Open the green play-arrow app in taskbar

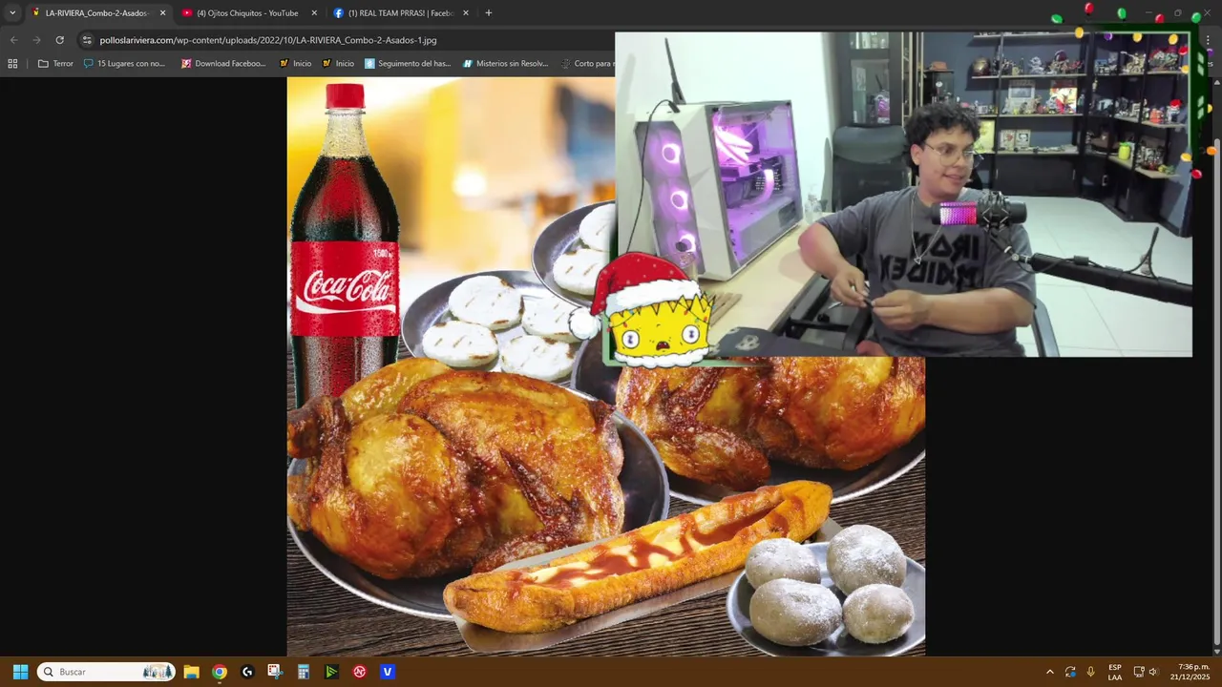coord(331,672)
